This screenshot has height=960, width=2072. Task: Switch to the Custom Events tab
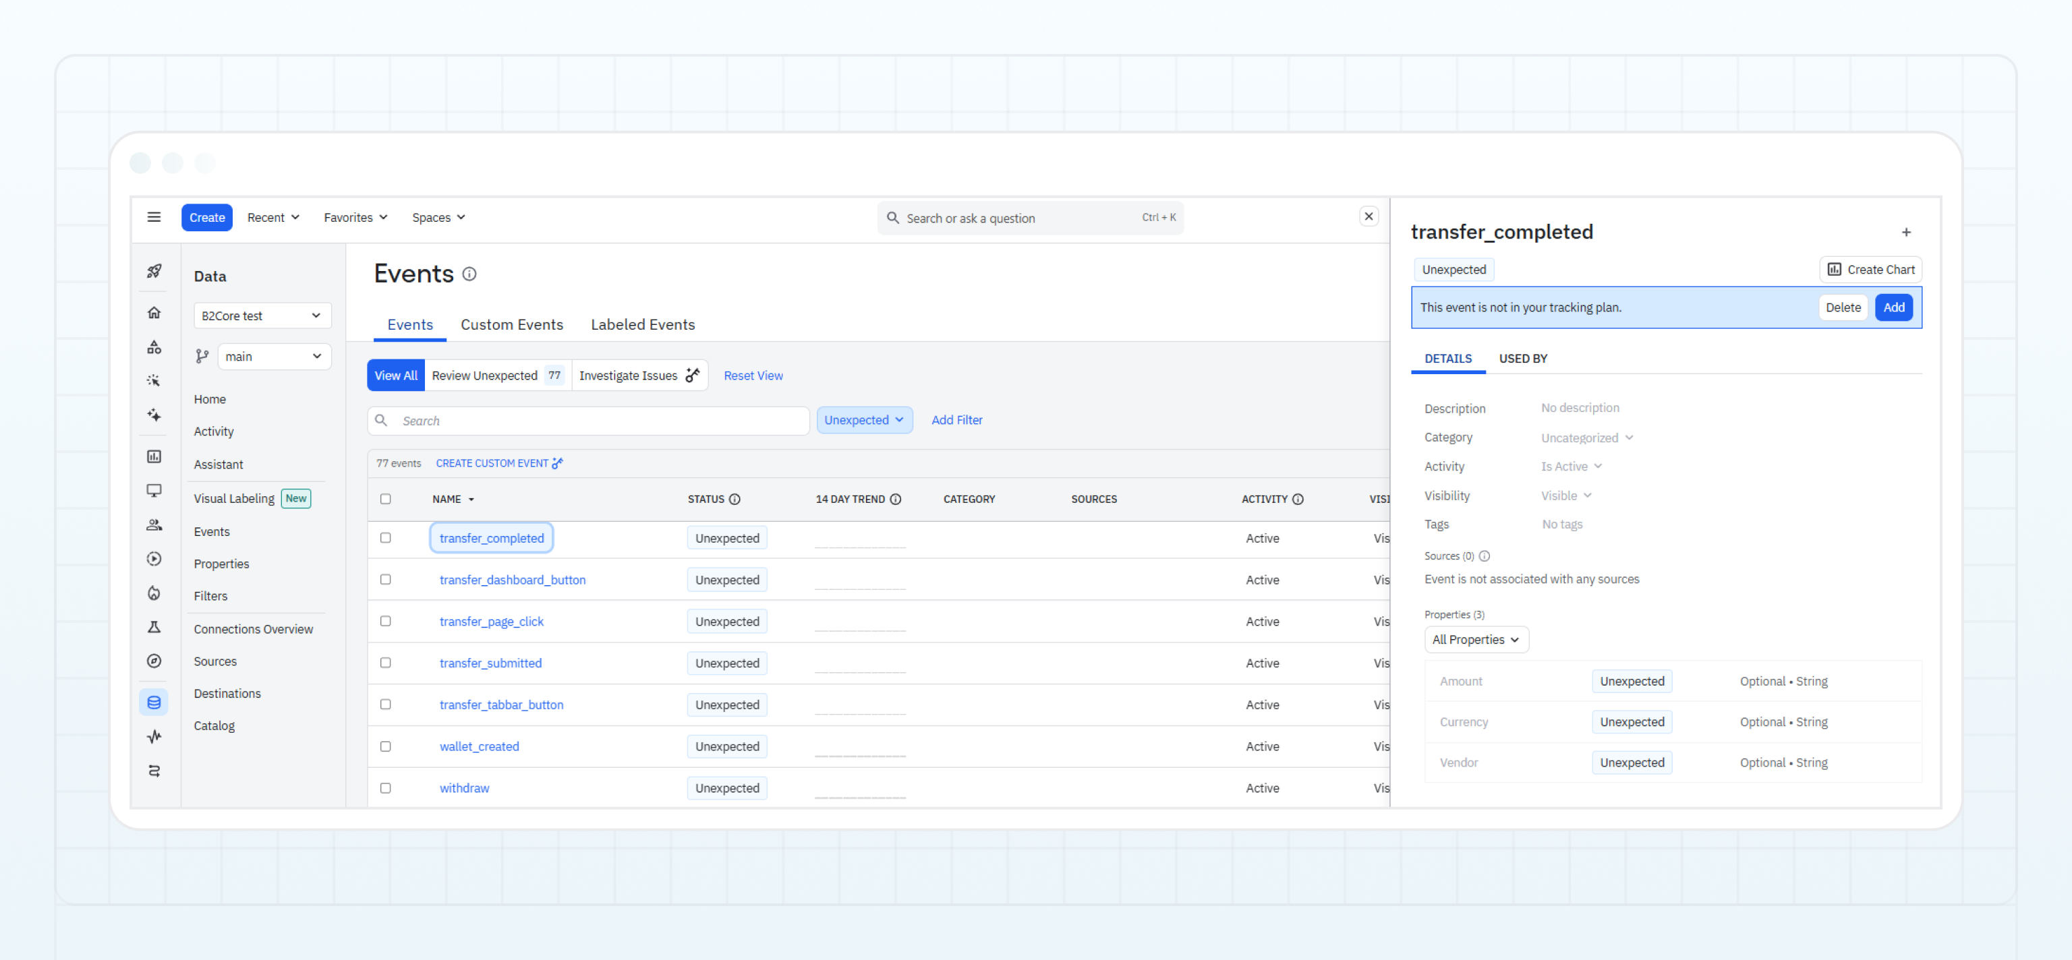(511, 324)
